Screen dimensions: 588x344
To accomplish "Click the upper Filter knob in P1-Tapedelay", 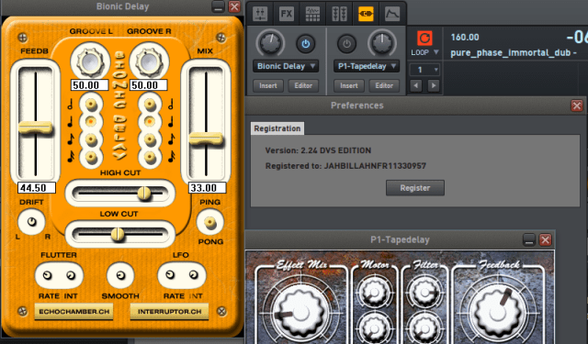I will (424, 294).
